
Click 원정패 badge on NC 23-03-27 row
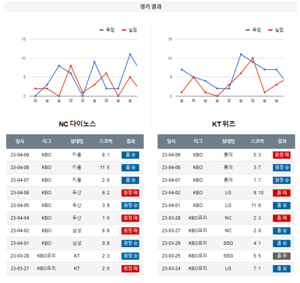tap(130, 269)
